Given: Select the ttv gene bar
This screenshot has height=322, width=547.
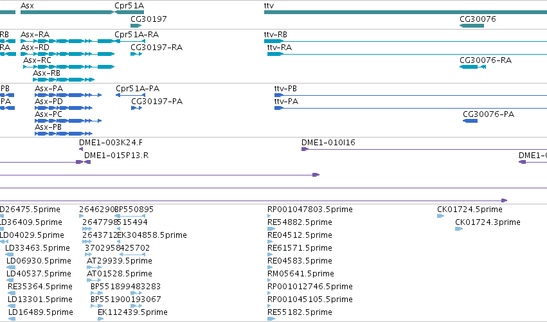Looking at the screenshot, I should [406, 12].
